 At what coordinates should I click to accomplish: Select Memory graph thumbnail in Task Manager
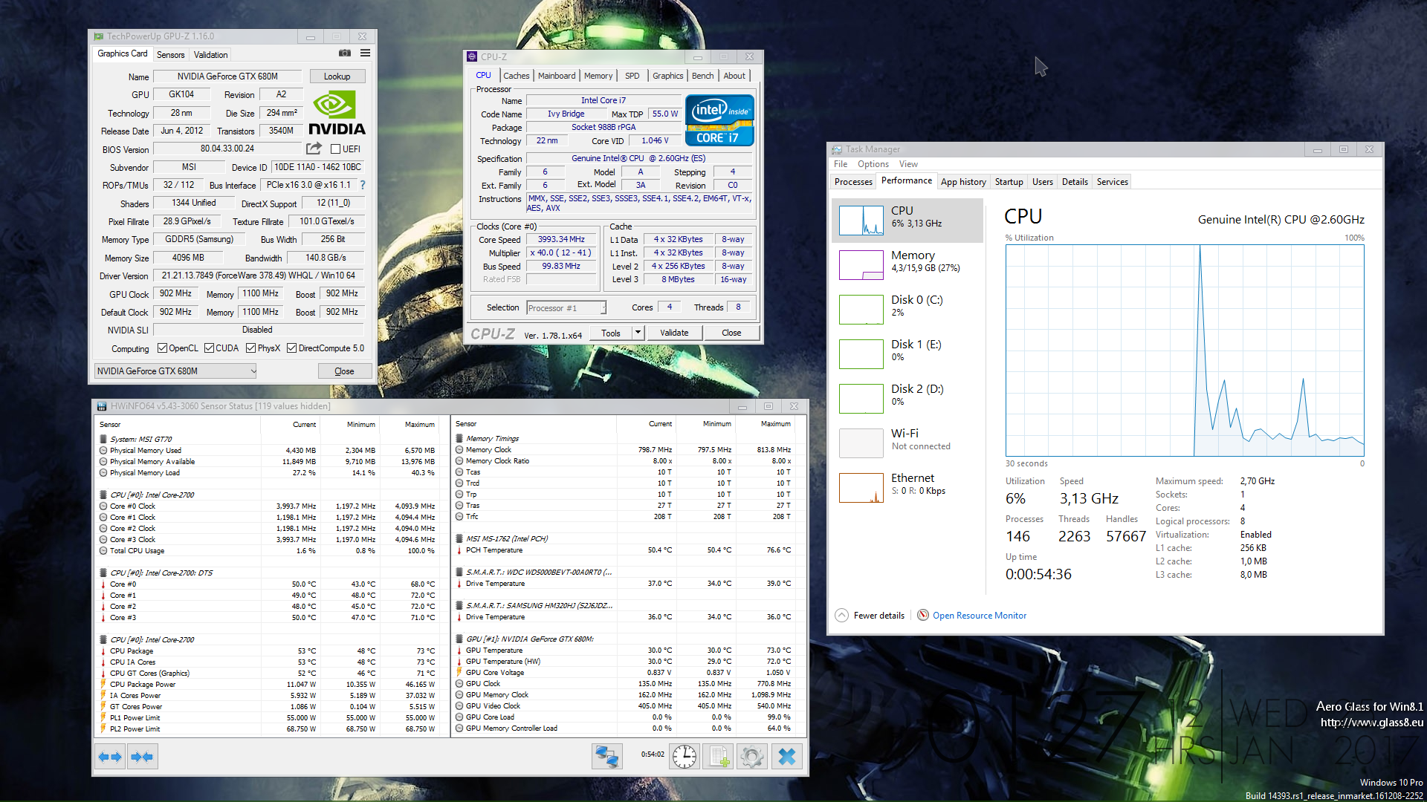coord(861,265)
